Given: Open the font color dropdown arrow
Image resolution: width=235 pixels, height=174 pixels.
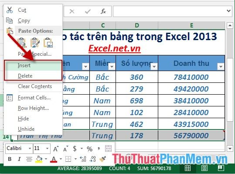Looking at the screenshot, I should 61,159.
